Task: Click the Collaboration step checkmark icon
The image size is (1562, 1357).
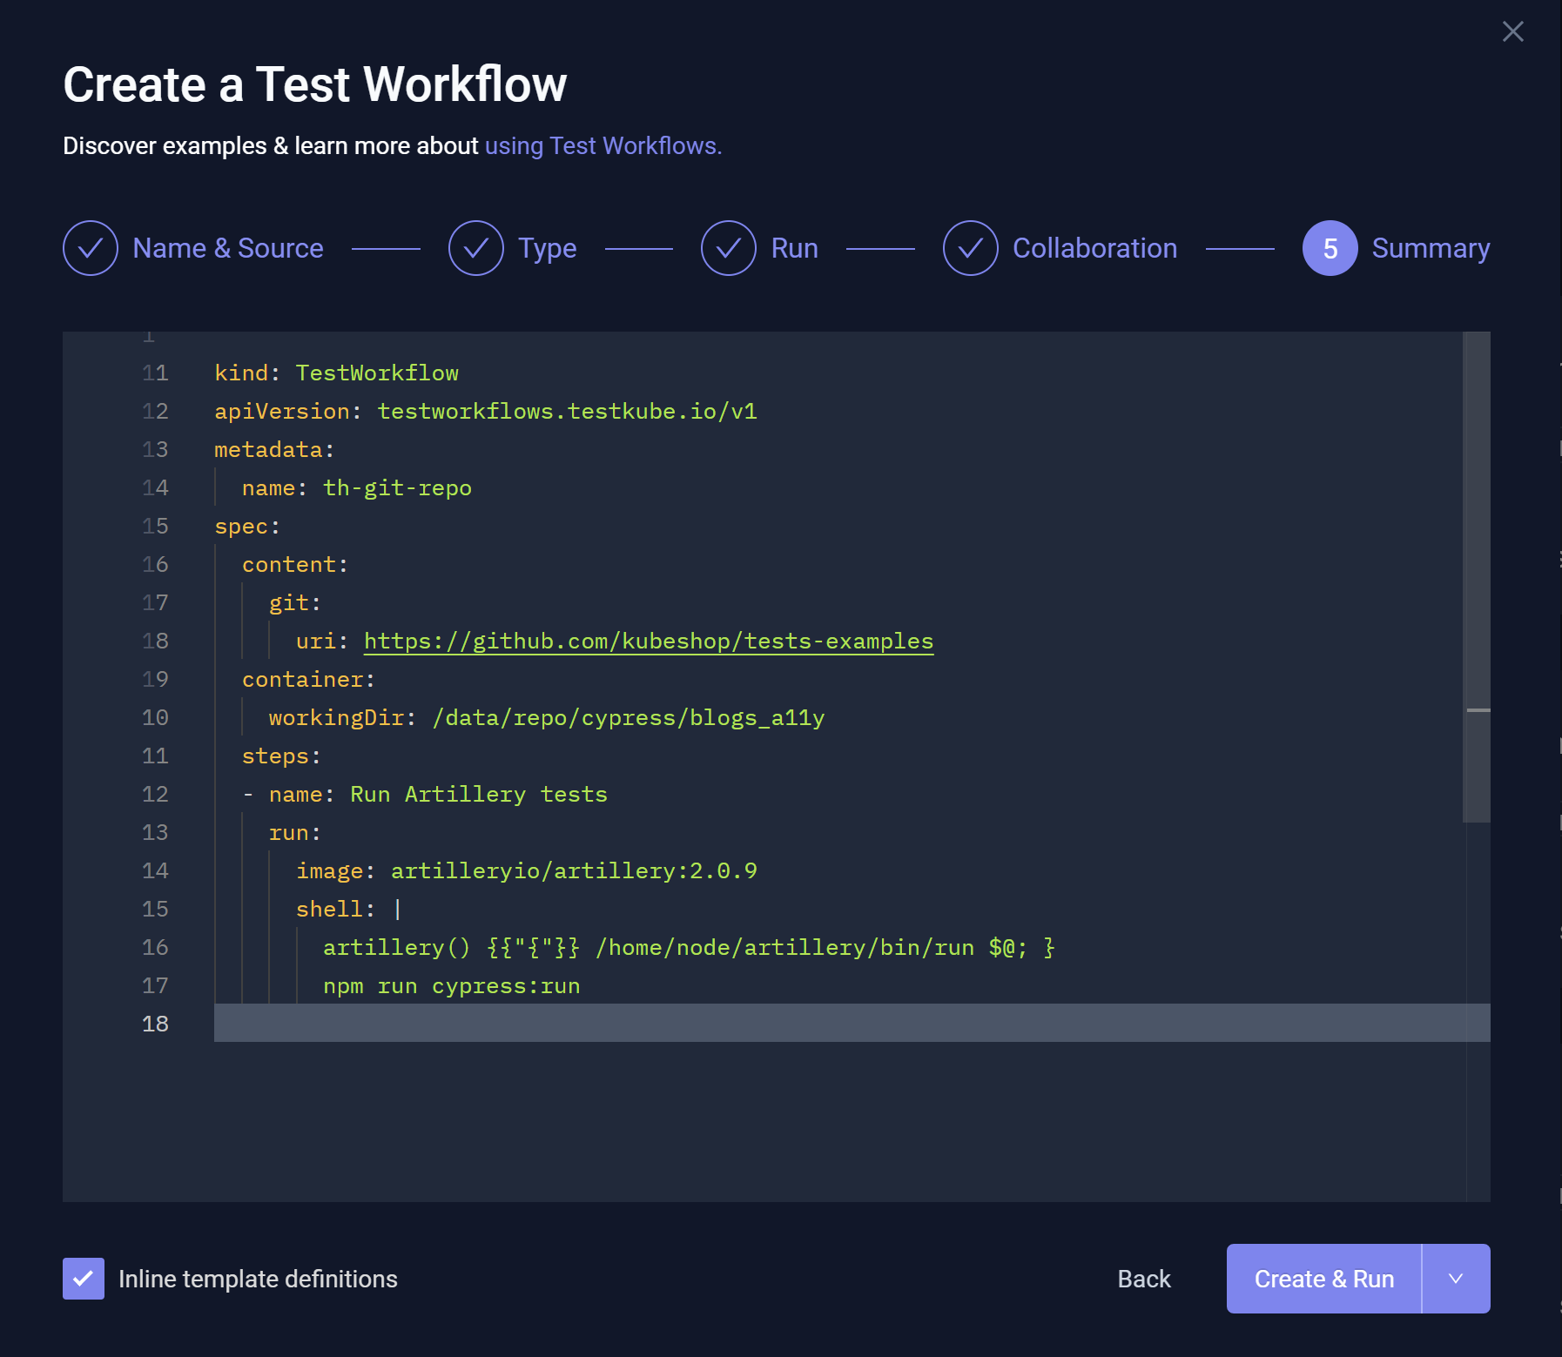Action: click(971, 248)
